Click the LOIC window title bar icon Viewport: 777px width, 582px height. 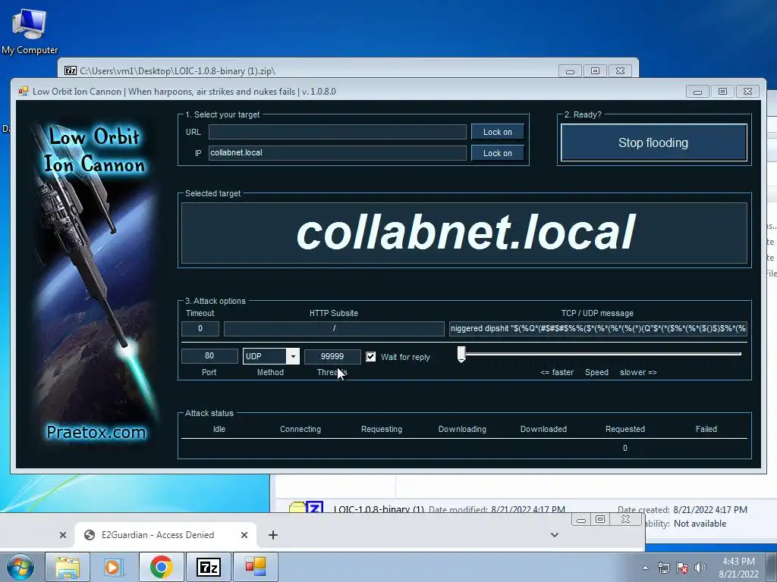pos(23,92)
